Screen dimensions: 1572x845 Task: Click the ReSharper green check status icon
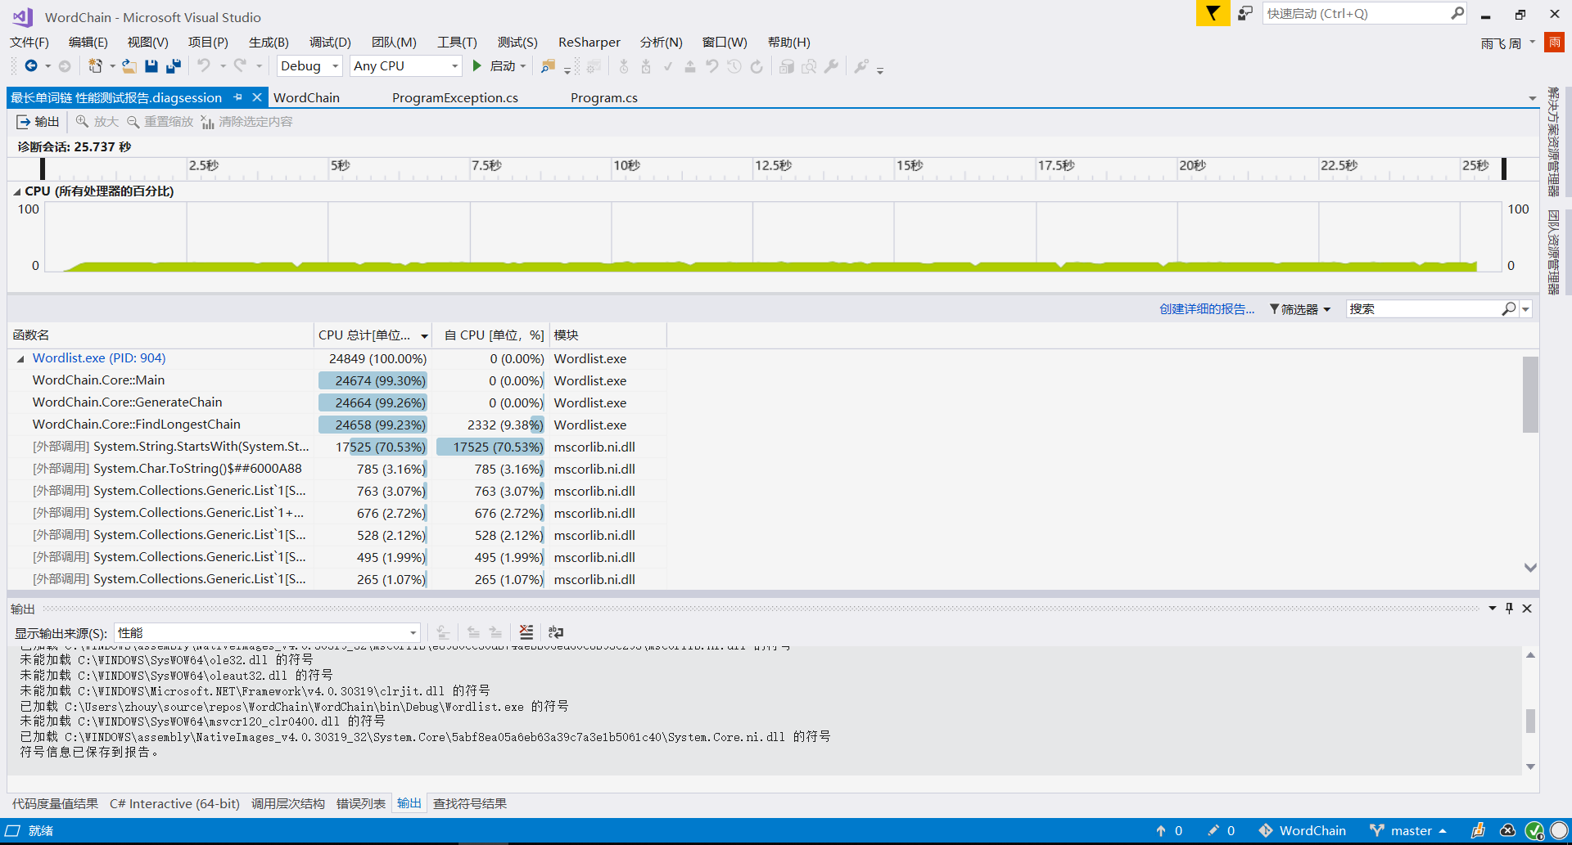1534,830
